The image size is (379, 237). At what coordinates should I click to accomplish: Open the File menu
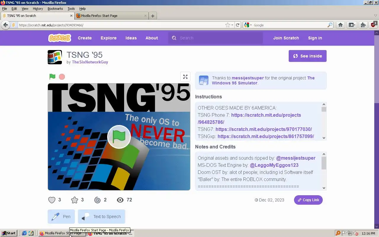pos(4,9)
